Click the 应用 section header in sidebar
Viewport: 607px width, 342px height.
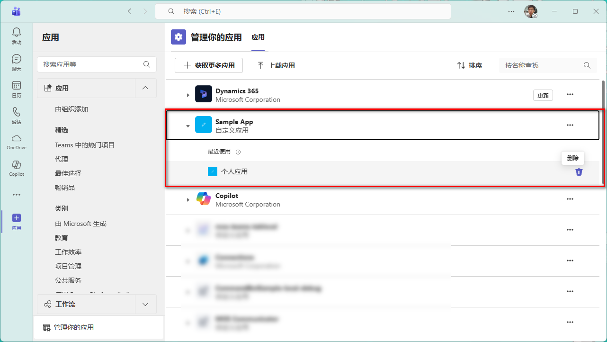click(86, 88)
